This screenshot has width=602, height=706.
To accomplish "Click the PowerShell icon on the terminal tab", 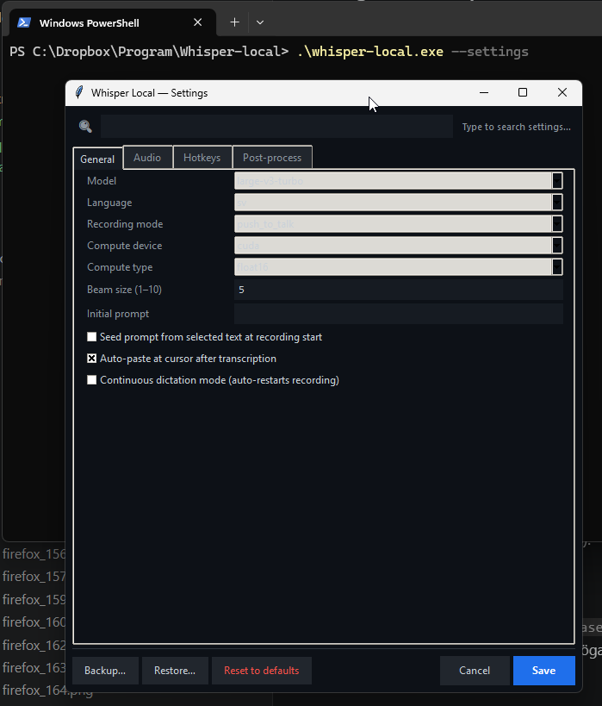I will click(24, 22).
